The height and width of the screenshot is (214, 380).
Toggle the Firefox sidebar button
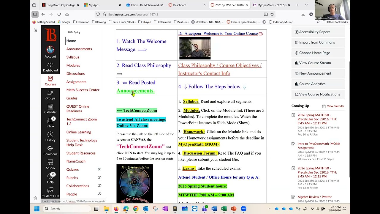(x=35, y=14)
